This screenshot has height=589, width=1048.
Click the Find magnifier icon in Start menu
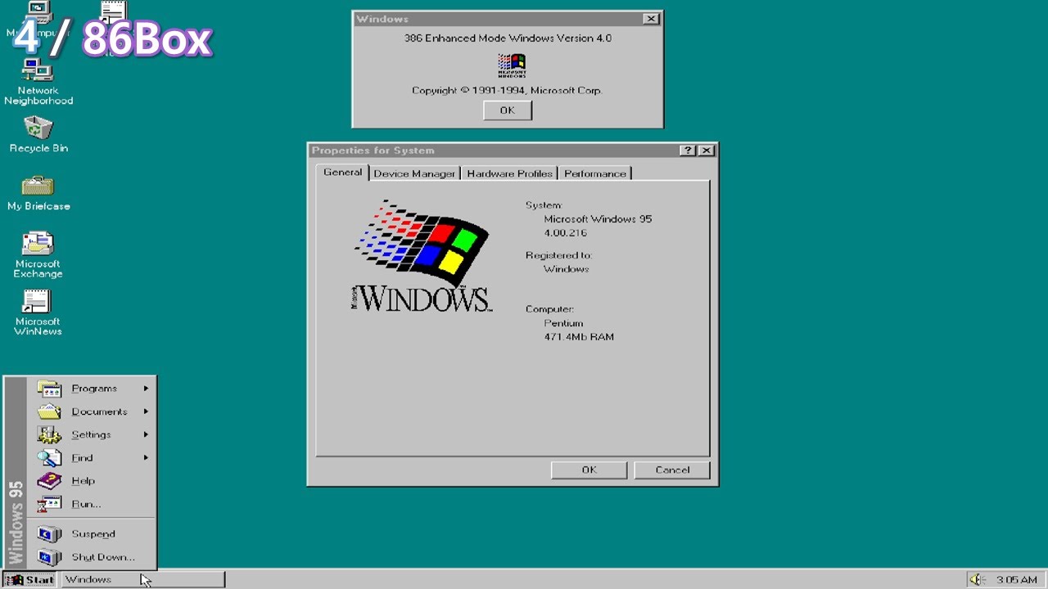point(49,457)
